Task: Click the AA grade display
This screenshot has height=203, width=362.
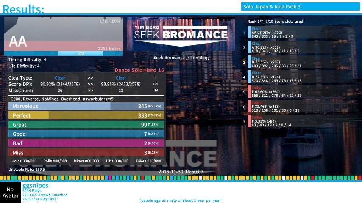Action: (18, 41)
